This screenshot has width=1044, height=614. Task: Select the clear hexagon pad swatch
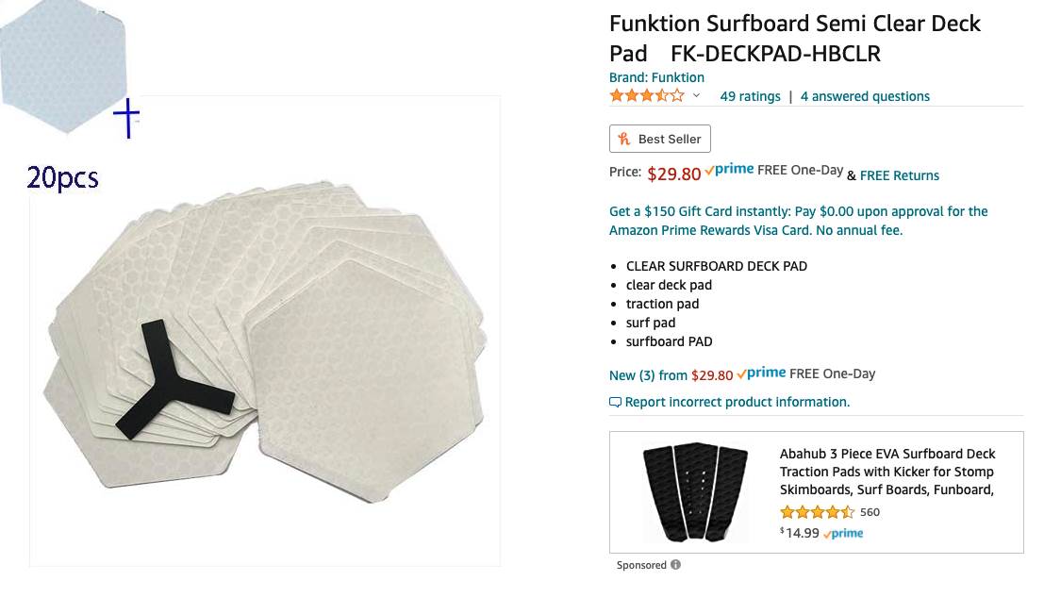[64, 64]
